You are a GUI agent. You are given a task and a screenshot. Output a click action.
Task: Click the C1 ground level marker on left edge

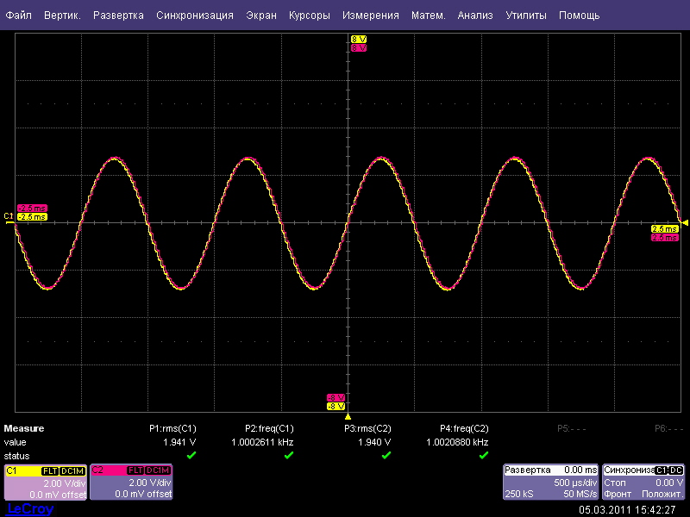point(9,215)
